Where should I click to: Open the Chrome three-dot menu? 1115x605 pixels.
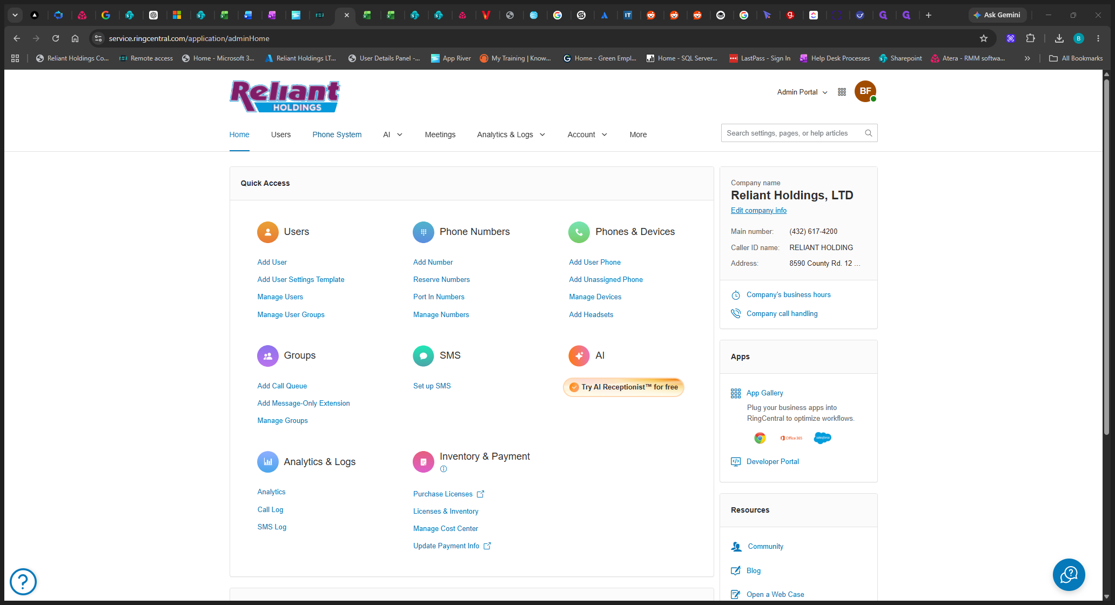pos(1098,38)
